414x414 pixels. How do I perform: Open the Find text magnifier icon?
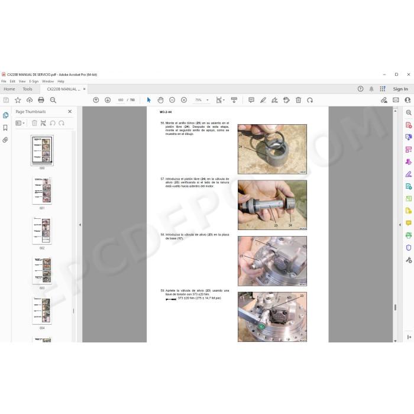point(53,100)
